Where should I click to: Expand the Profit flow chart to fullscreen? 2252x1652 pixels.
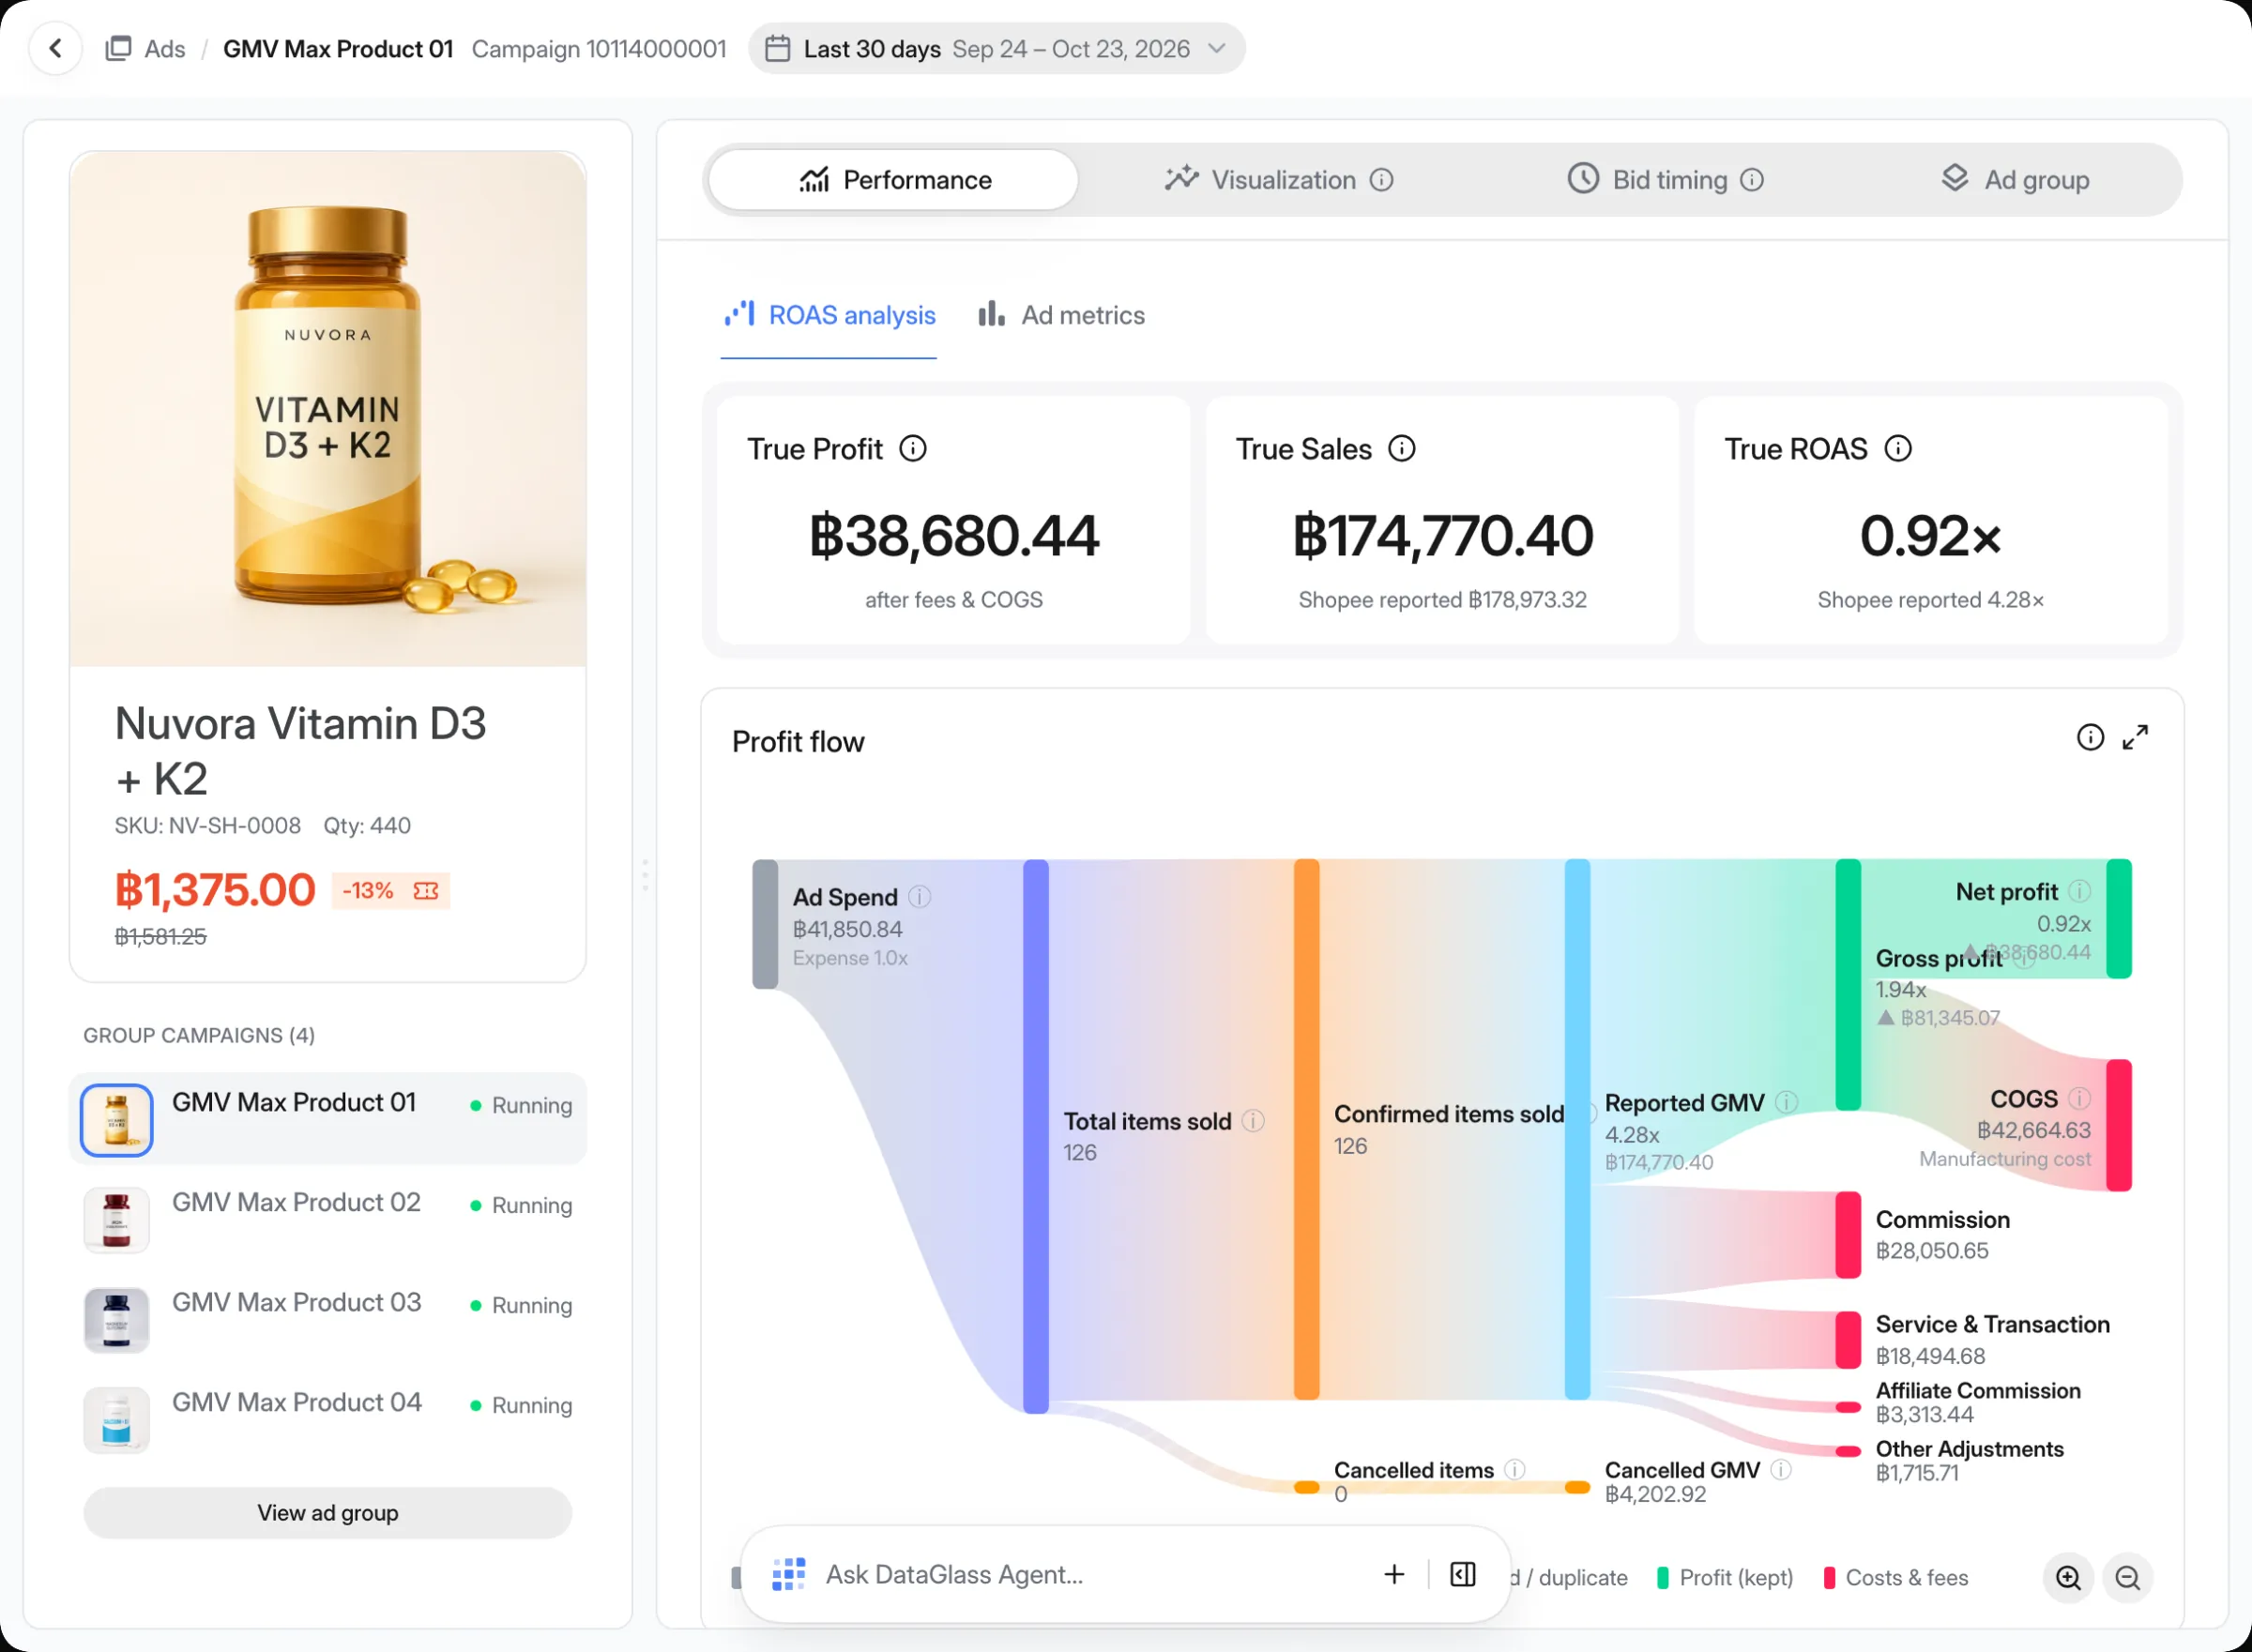pyautogui.click(x=2135, y=738)
